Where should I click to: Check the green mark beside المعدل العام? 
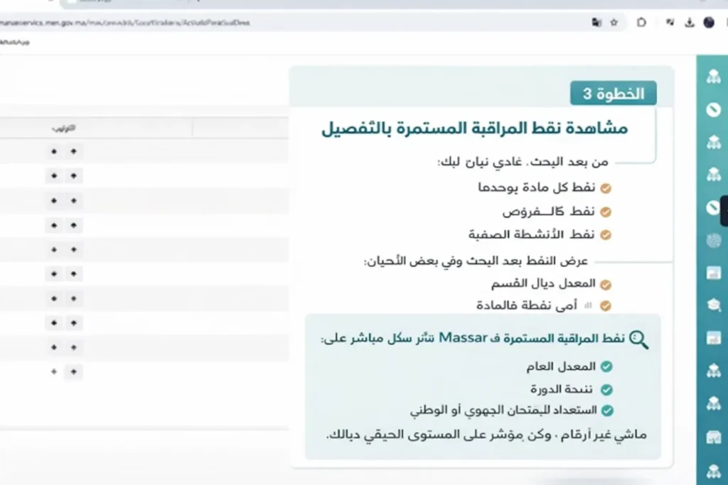pos(608,366)
